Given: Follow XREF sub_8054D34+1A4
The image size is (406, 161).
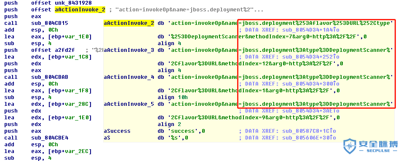Looking at the screenshot, I should [x=308, y=30].
